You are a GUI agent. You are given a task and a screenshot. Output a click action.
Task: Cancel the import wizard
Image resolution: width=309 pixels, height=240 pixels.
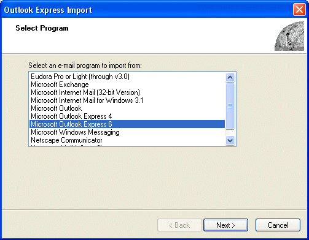click(278, 225)
